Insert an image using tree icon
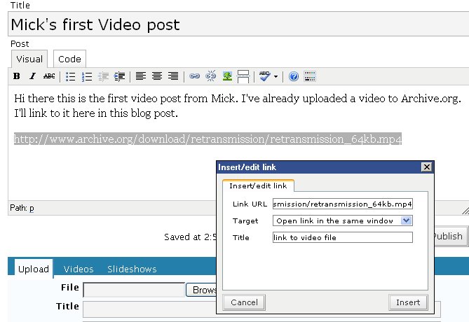The height and width of the screenshot is (322, 469). coord(227,76)
